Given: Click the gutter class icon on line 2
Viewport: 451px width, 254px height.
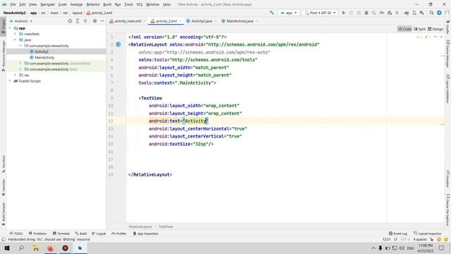Looking at the screenshot, I should [x=118, y=44].
